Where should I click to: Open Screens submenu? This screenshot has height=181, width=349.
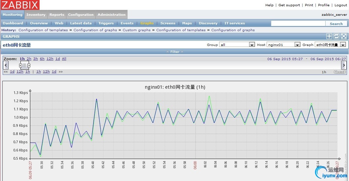[x=168, y=23]
